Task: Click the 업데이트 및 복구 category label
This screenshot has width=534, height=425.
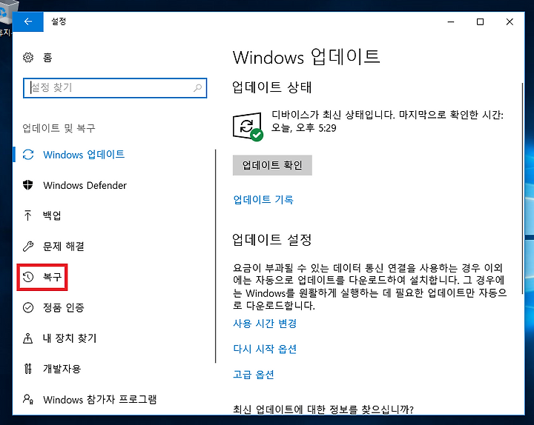Action: (x=59, y=128)
